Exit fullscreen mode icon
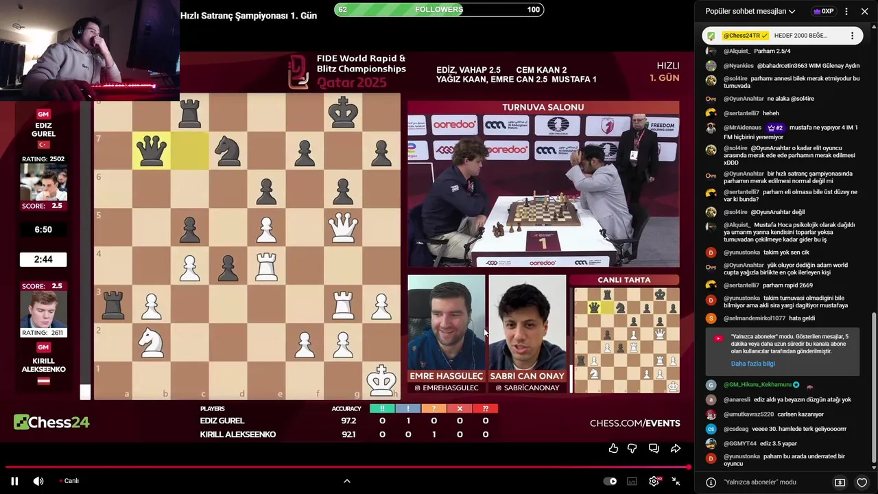Image resolution: width=878 pixels, height=494 pixels. [676, 482]
